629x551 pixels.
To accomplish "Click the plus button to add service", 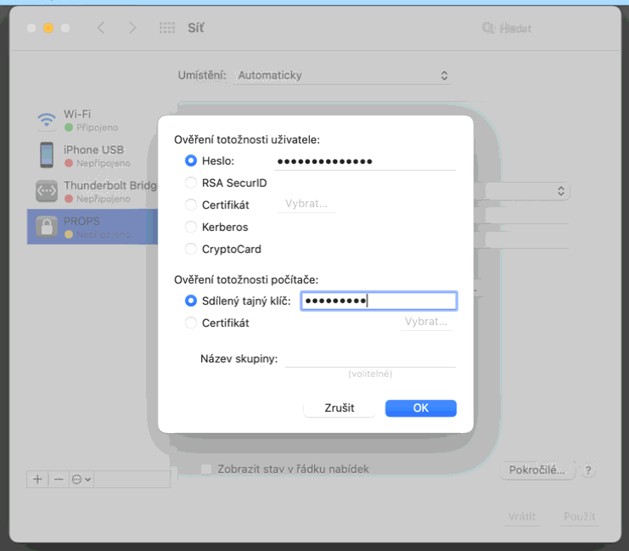I will point(37,479).
